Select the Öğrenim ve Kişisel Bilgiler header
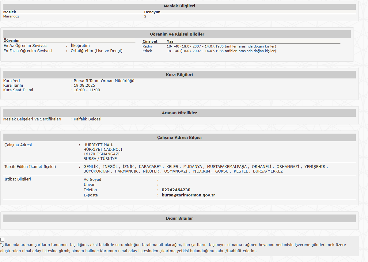 tap(177, 34)
